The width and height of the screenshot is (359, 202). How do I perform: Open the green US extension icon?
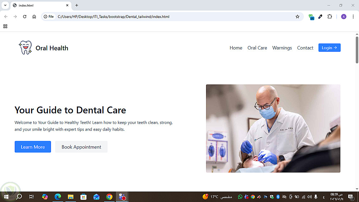pos(311,17)
